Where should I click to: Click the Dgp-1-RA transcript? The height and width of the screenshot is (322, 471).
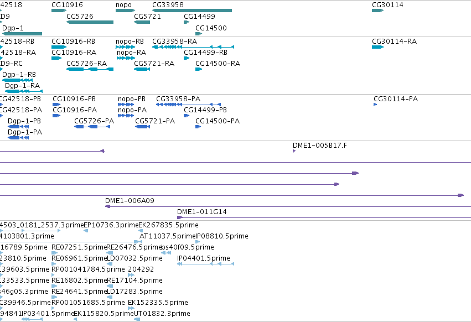pos(24,91)
